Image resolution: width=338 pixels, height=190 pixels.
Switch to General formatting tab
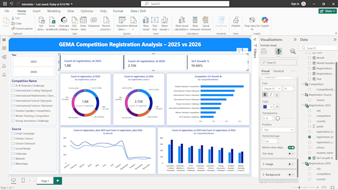pos(278,71)
